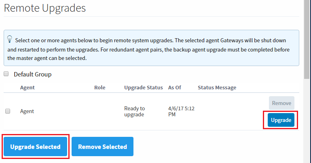Click the As Of column header
The image size is (311, 163).
pyautogui.click(x=175, y=87)
